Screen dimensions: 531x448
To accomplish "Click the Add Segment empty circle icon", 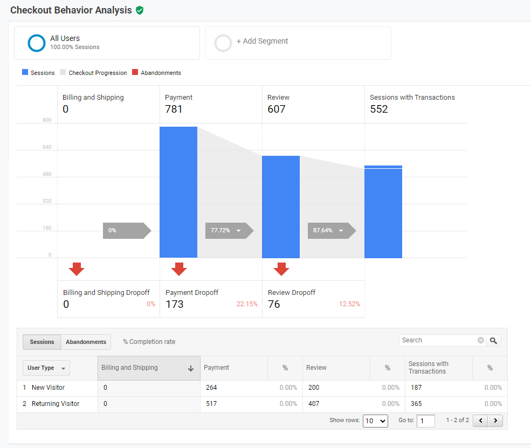I will click(223, 43).
